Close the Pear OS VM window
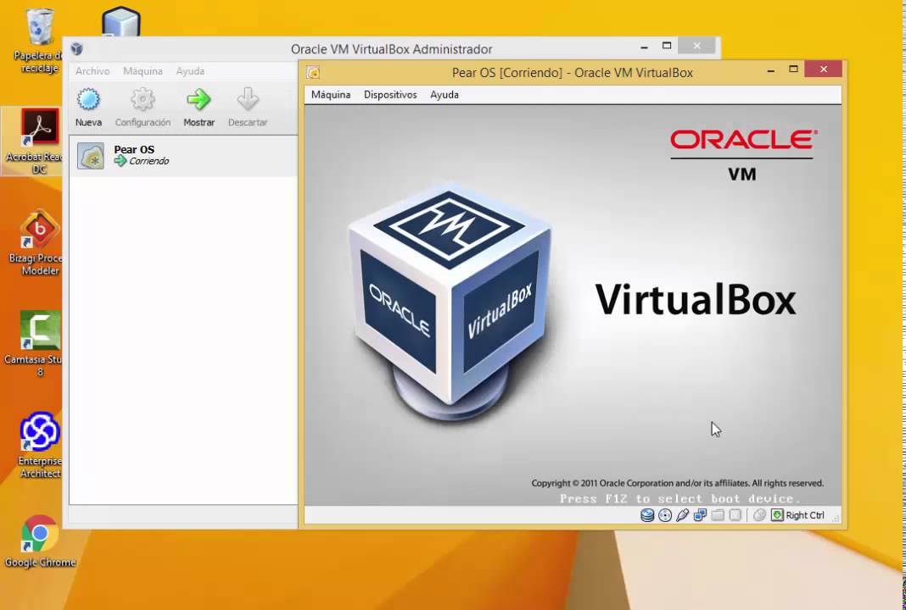Viewport: 906px width, 610px height. point(824,69)
